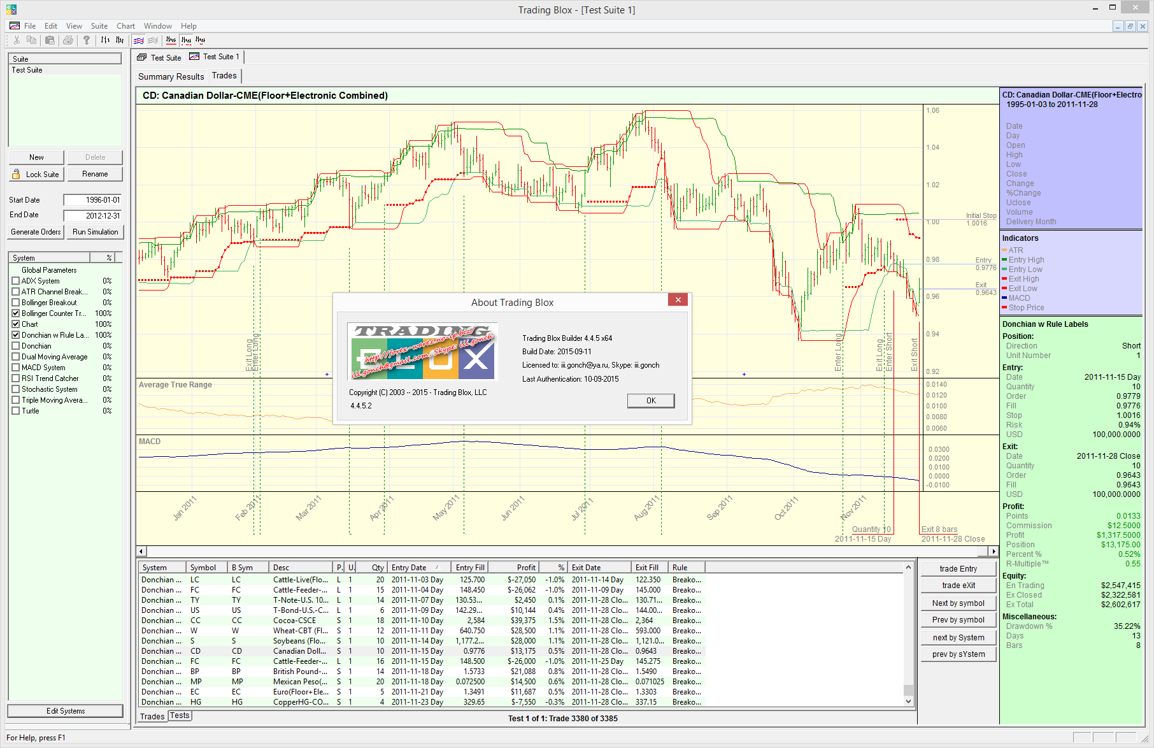
Task: Click the padlock icon on Lock Suite
Action: [16, 174]
